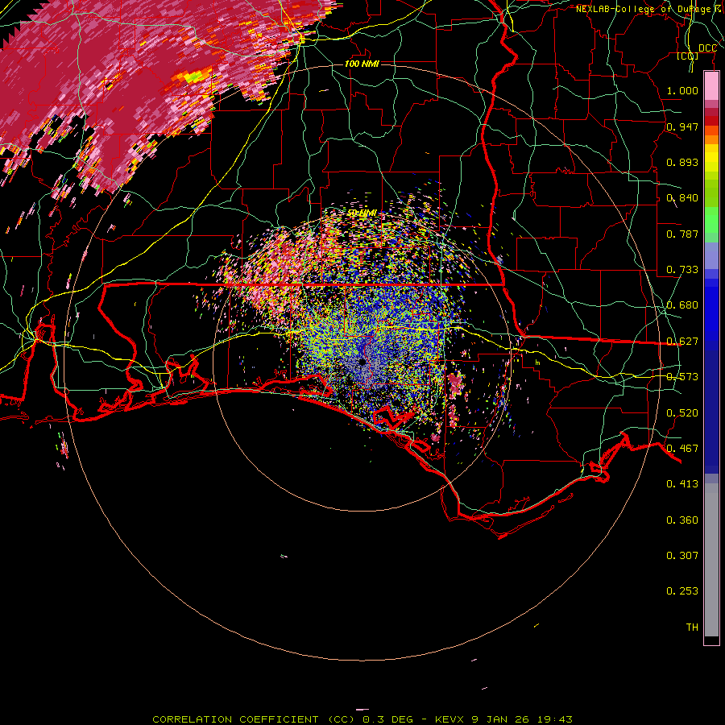Viewport: 725px width, 725px height.
Task: Click the DCC label above the color bar
Action: coord(707,48)
